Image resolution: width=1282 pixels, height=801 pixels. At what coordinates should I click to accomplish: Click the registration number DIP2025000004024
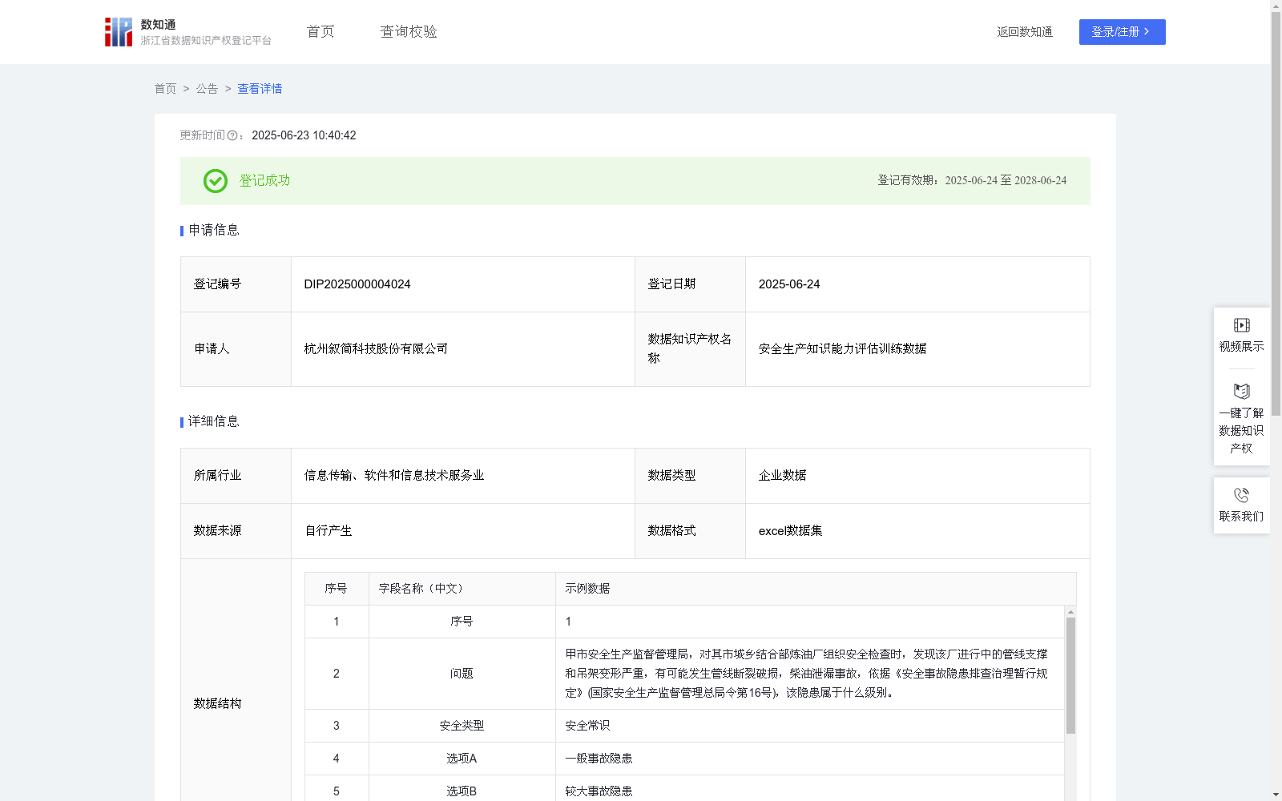(x=357, y=284)
